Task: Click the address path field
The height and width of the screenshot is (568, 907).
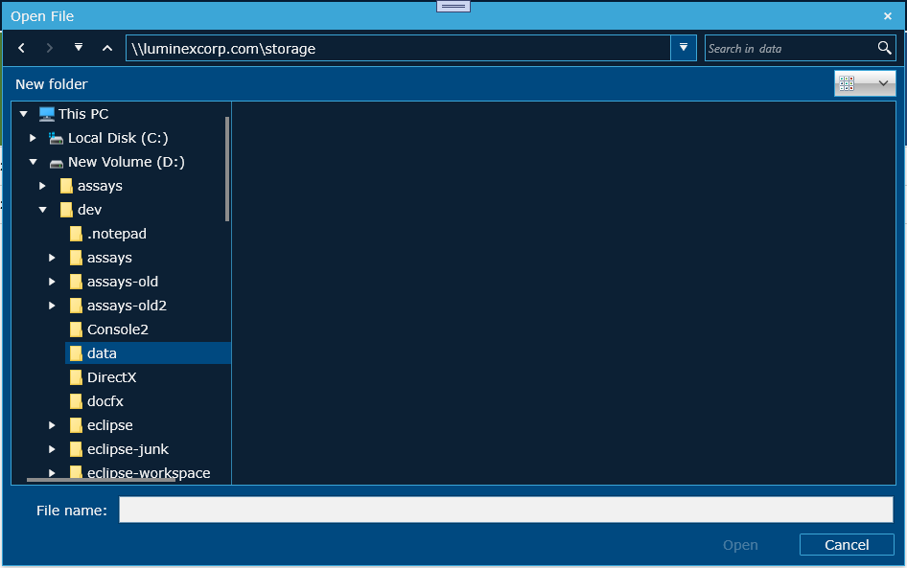Action: point(398,48)
